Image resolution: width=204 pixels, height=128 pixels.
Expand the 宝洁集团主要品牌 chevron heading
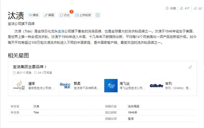coord(30,67)
